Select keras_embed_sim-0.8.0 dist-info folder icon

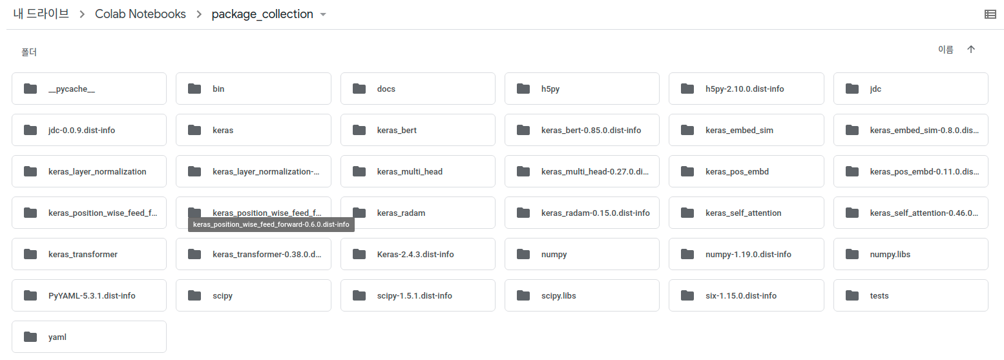(852, 130)
